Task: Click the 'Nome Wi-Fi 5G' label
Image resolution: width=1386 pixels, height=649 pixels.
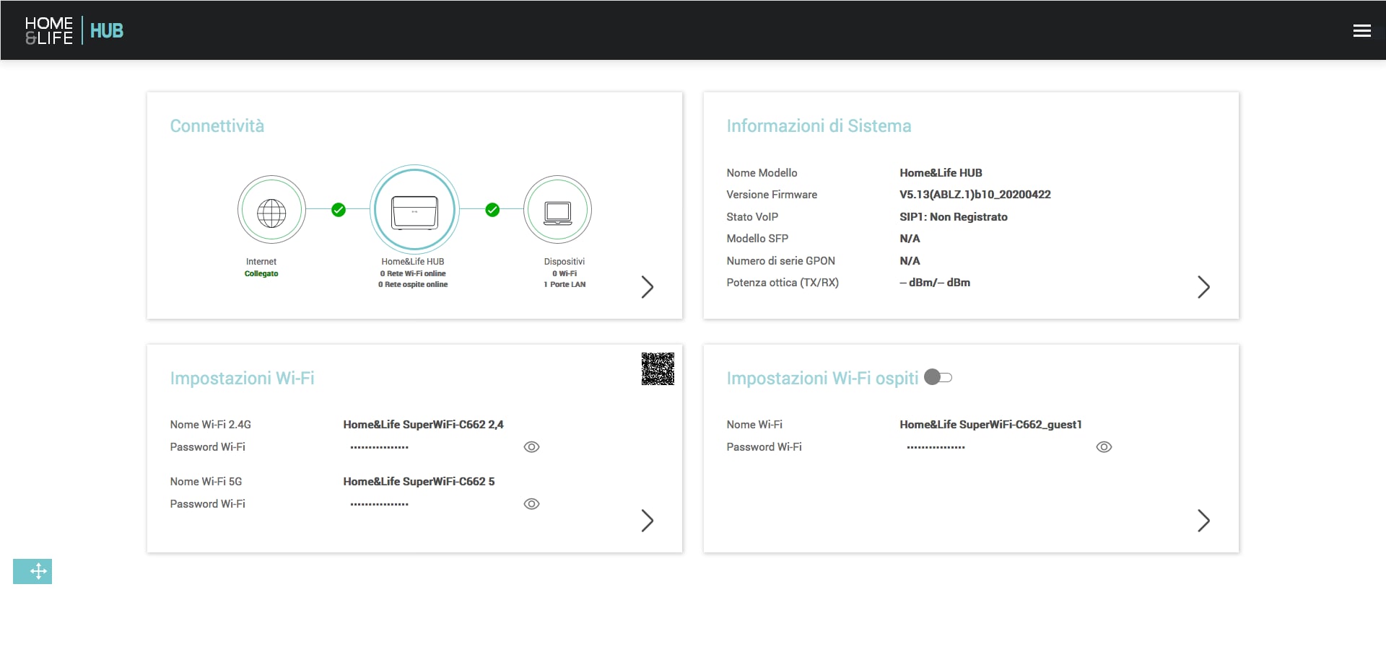Action: pos(206,482)
